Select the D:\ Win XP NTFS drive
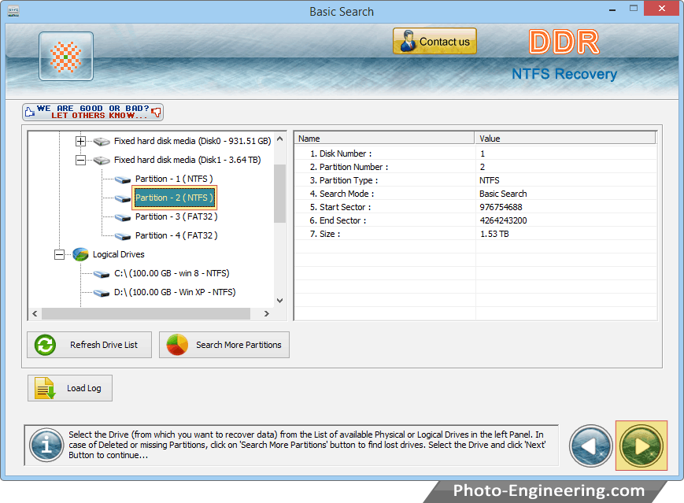Screen dimensions: 684x503 [x=175, y=292]
